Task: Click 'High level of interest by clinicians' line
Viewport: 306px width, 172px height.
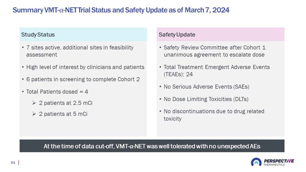Action: pyautogui.click(x=85, y=67)
